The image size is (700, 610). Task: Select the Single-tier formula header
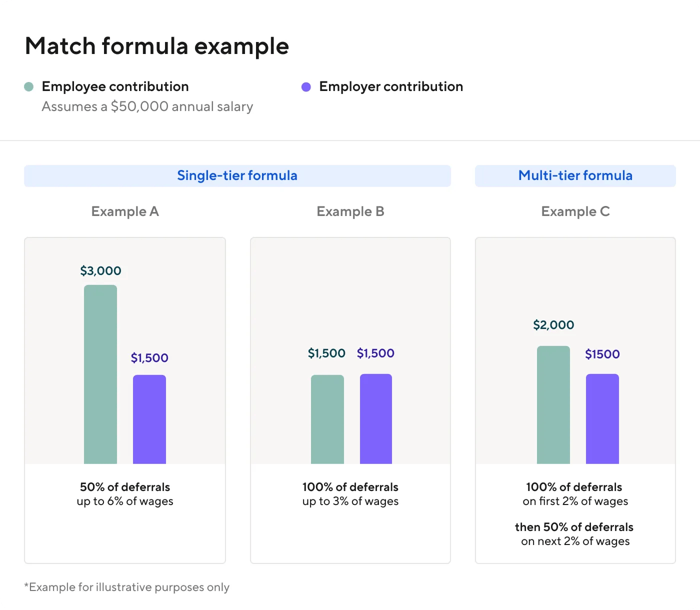[x=237, y=175]
